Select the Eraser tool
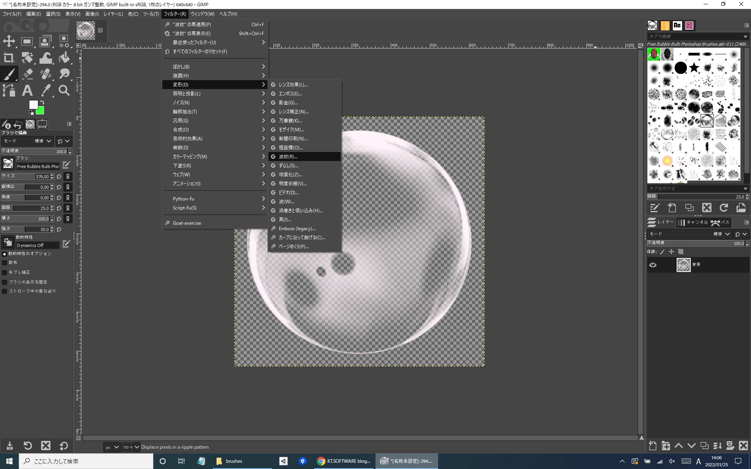 pos(27,73)
